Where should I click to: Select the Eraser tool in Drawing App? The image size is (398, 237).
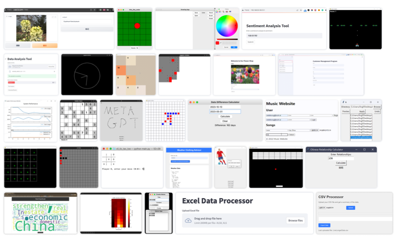(211, 19)
